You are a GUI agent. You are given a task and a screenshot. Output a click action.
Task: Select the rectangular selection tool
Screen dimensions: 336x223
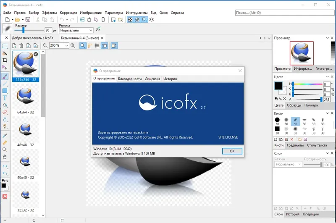click(x=5, y=46)
